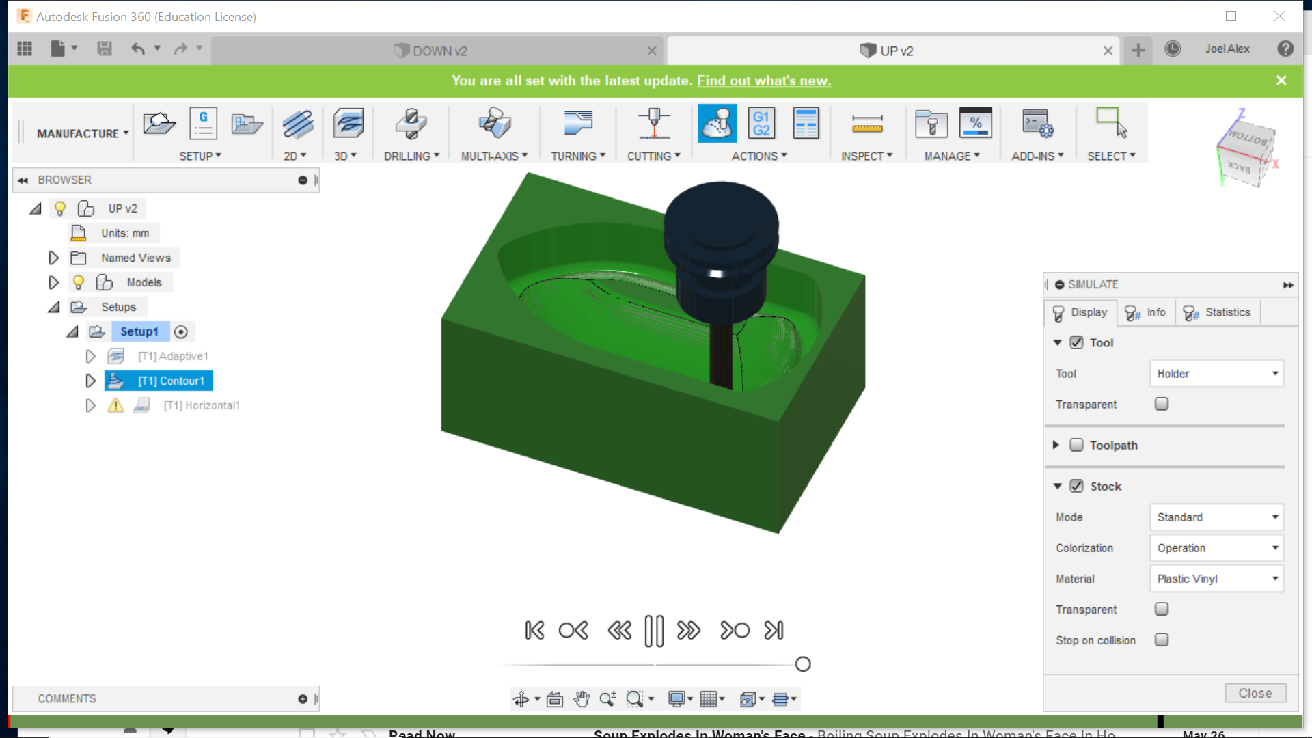Open the Colorization dropdown

[x=1216, y=548]
